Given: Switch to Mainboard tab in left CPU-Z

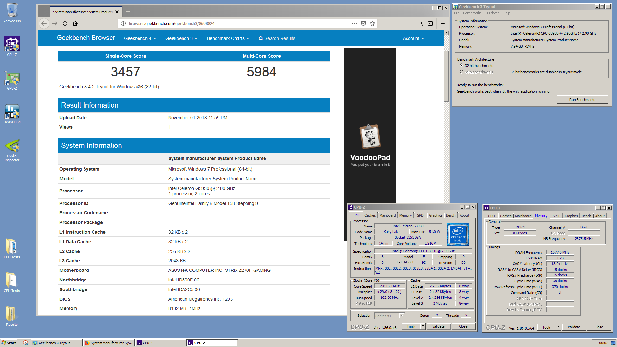Looking at the screenshot, I should 388,215.
